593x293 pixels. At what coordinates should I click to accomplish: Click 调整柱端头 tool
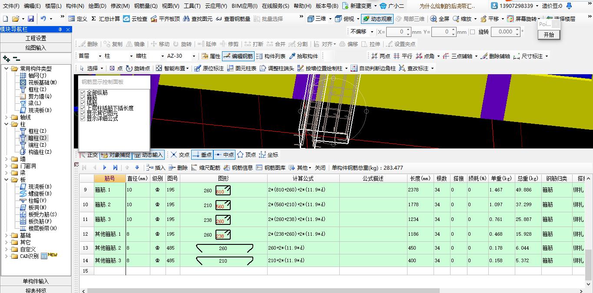point(277,69)
